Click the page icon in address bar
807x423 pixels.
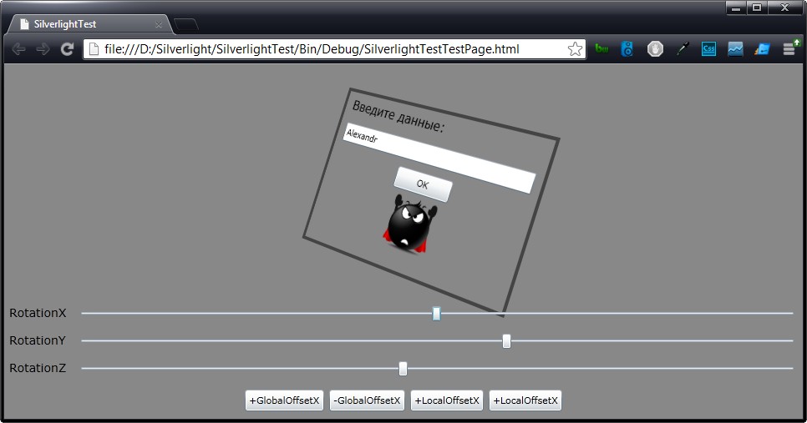[94, 49]
